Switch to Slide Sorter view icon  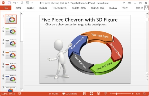(91, 94)
